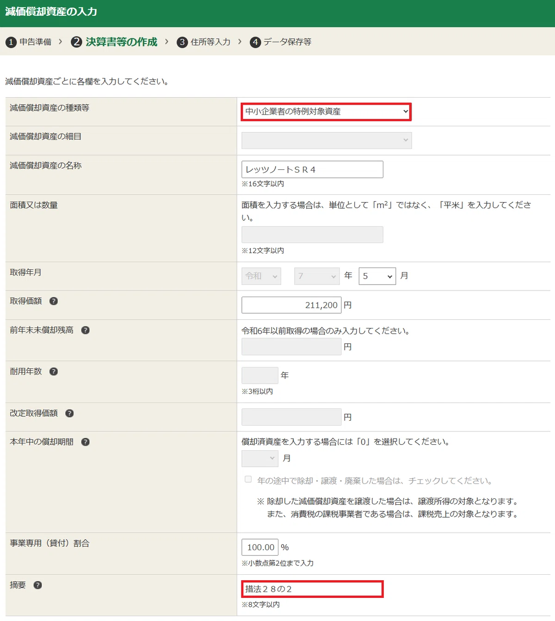
Task: Click the 改定取得価額 input field
Action: click(x=291, y=417)
